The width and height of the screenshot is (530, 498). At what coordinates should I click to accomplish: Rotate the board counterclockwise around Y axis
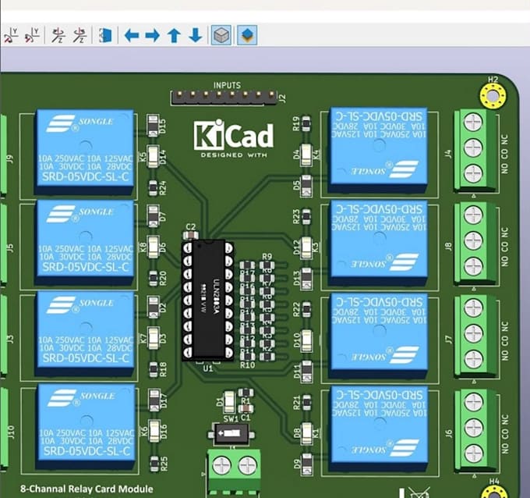pyautogui.click(x=33, y=35)
